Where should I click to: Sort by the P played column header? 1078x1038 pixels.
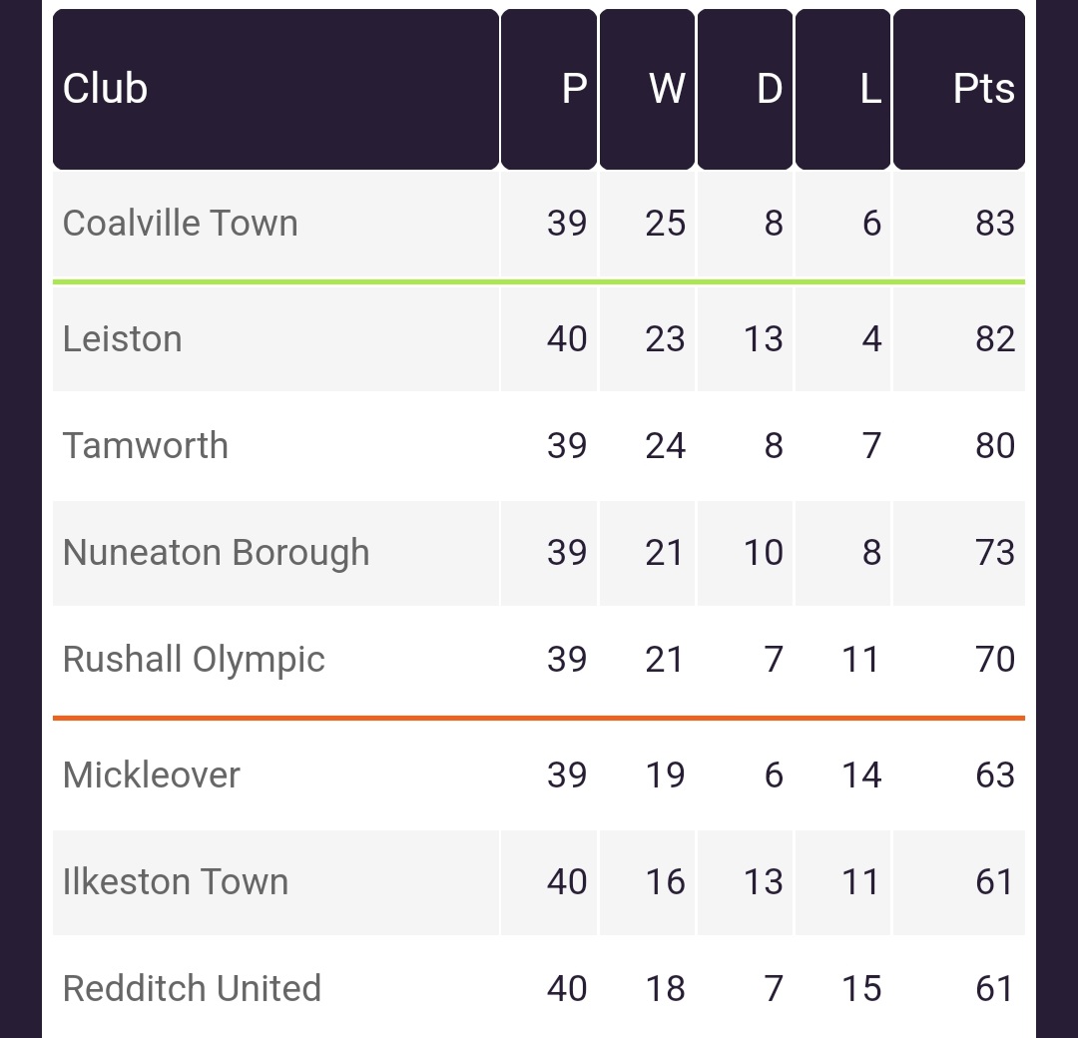(549, 90)
